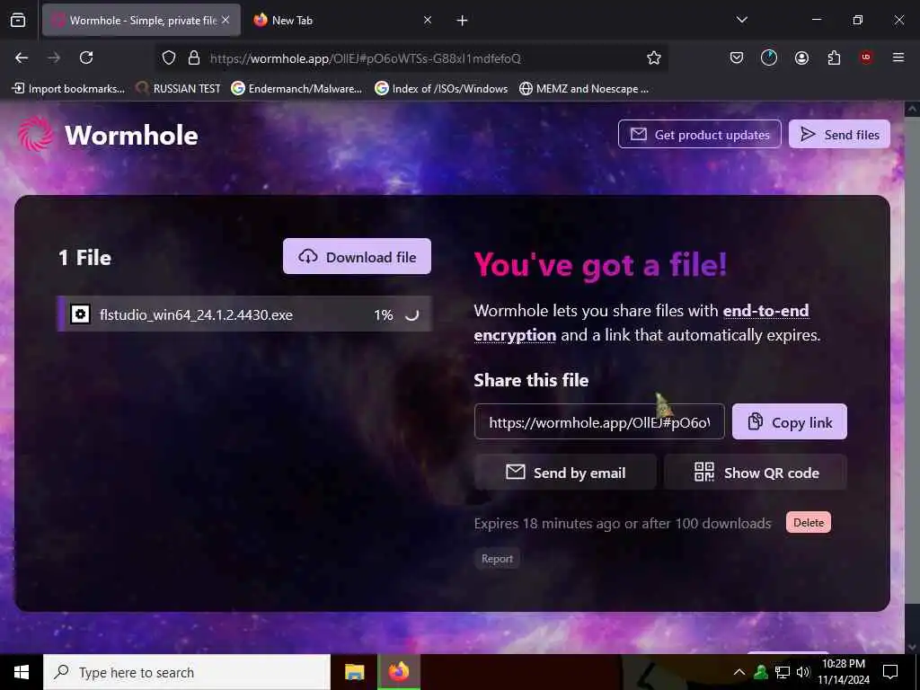Open the network status tray icon

click(783, 672)
